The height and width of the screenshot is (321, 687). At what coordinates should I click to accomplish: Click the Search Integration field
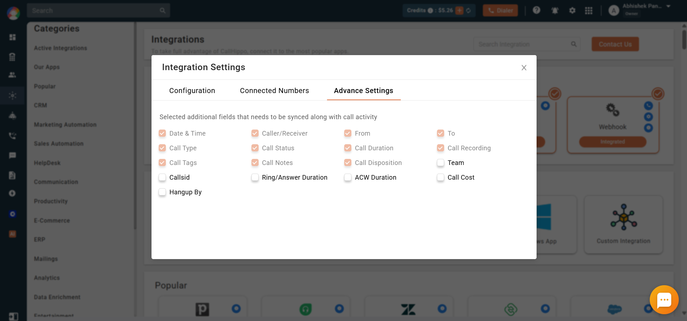pyautogui.click(x=527, y=44)
